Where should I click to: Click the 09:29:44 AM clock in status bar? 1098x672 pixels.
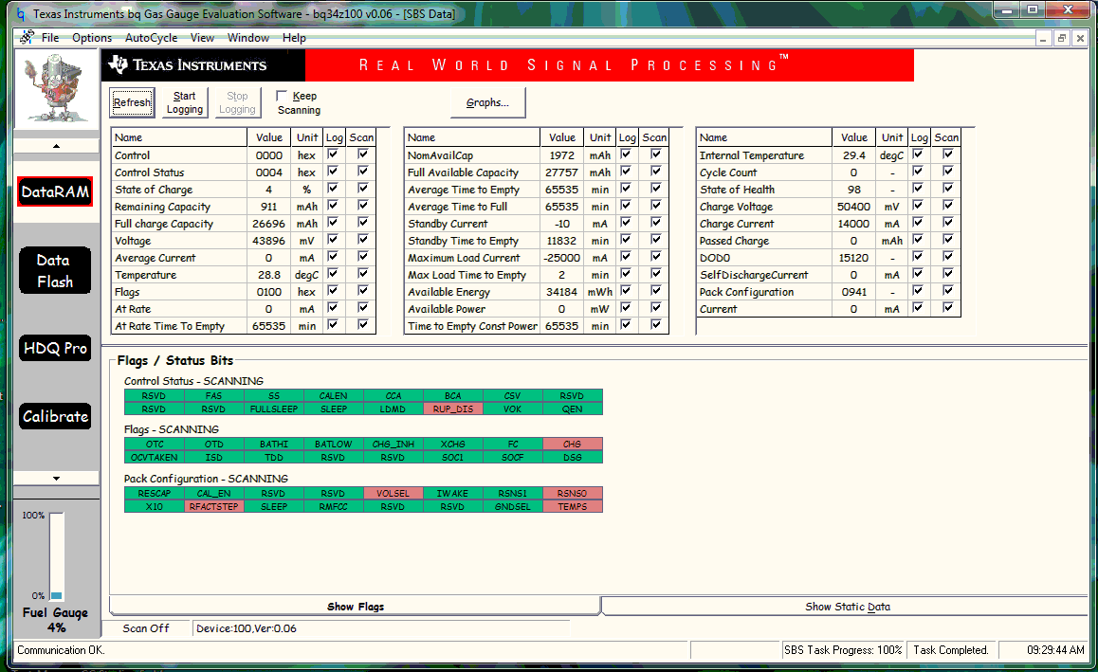[1055, 650]
